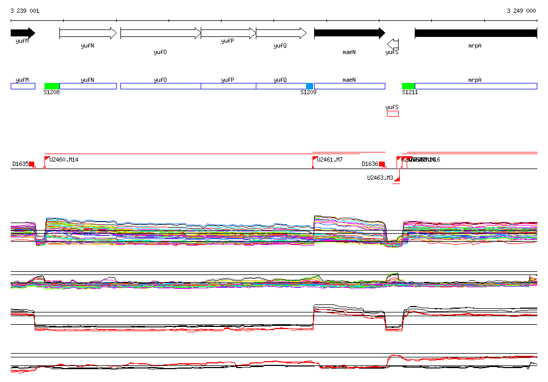The image size is (548, 382).
Task: Pick the white yufP gene arrow
Action: [x=229, y=33]
